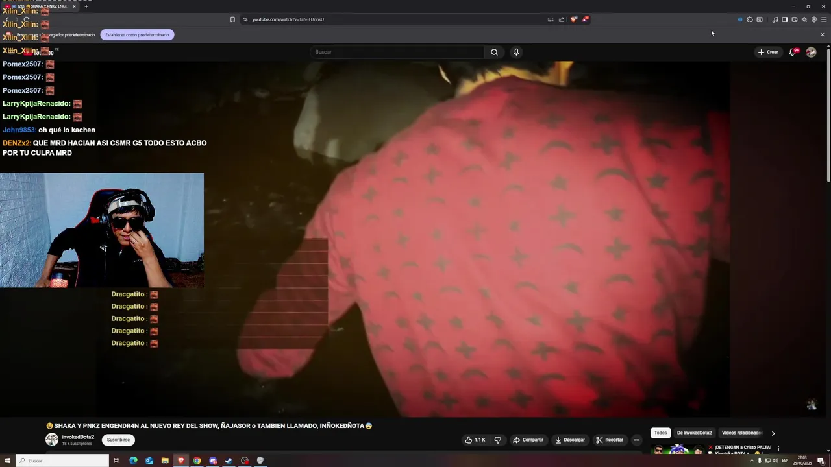Open Outlook from the taskbar

[149, 461]
